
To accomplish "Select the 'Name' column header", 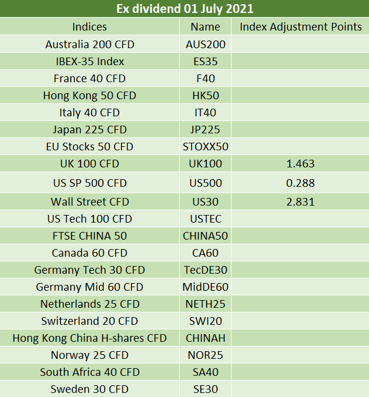I will click(206, 26).
